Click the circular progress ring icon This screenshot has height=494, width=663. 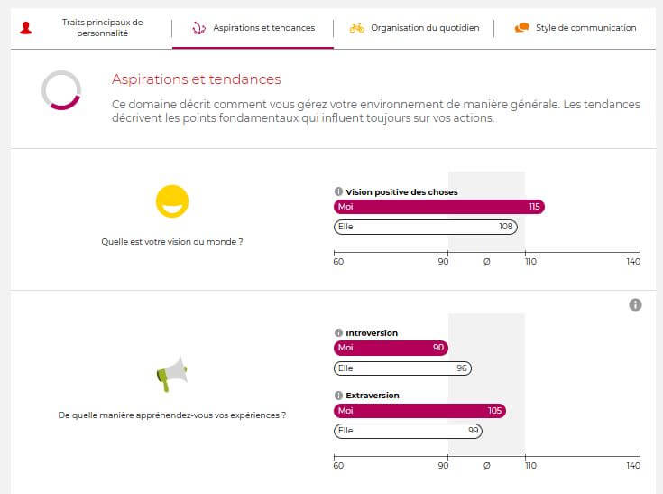click(x=61, y=90)
